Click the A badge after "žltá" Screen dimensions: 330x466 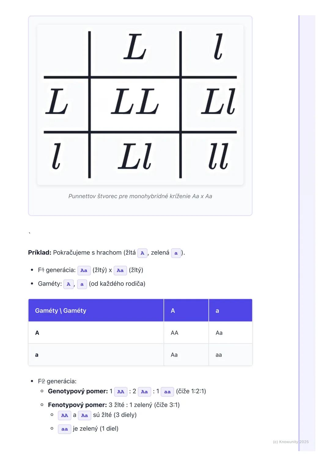point(142,253)
